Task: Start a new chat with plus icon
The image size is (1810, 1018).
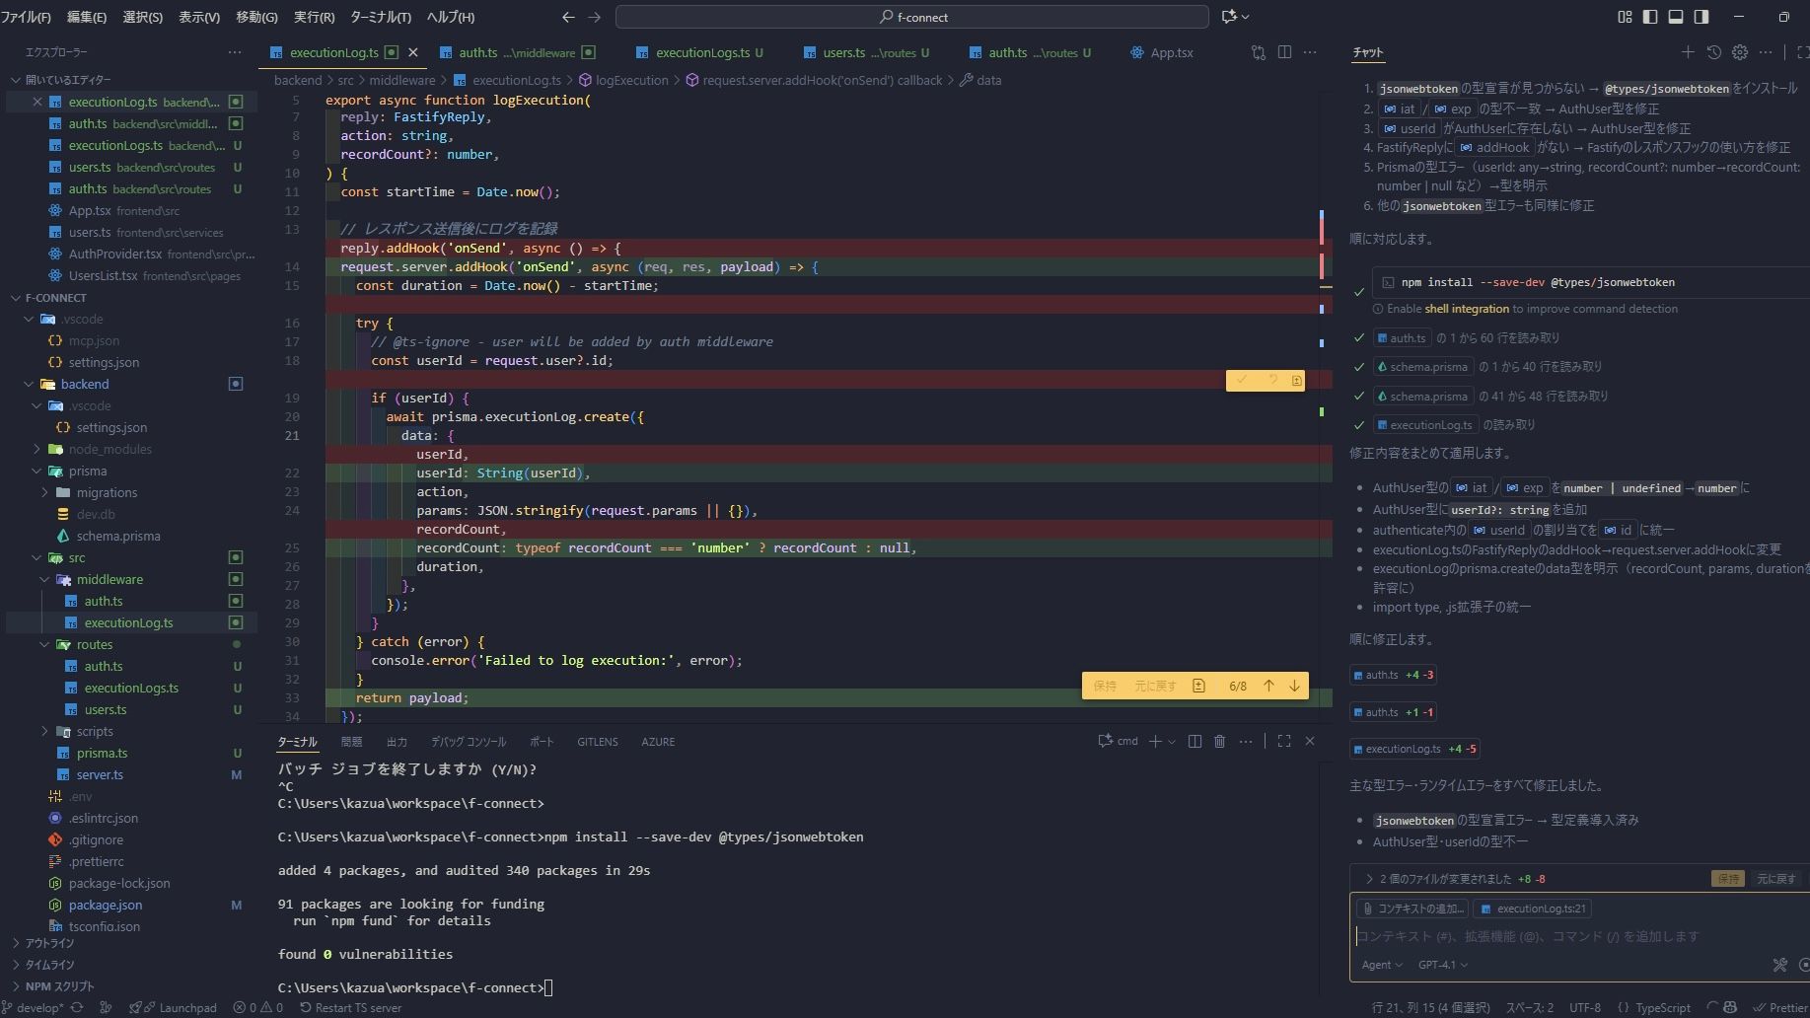Action: pyautogui.click(x=1688, y=52)
